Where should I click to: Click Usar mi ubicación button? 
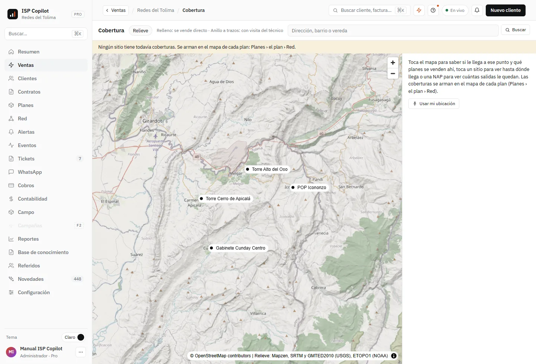(x=434, y=104)
